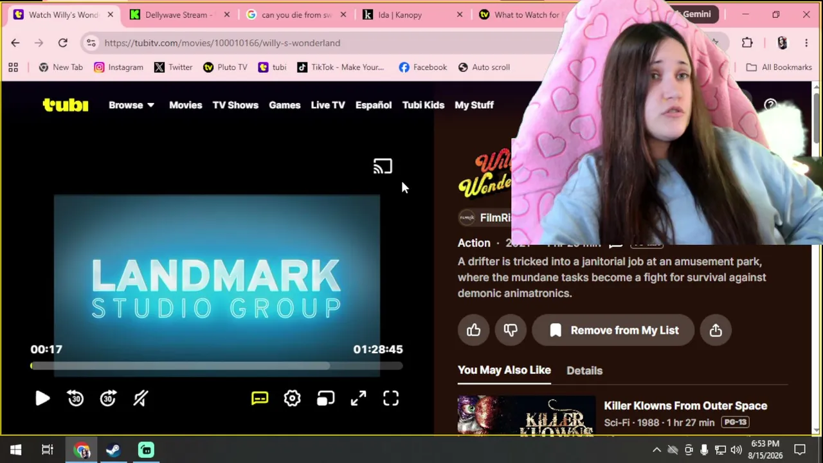Image resolution: width=823 pixels, height=463 pixels.
Task: Open the tubi bookmark
Action: click(272, 67)
